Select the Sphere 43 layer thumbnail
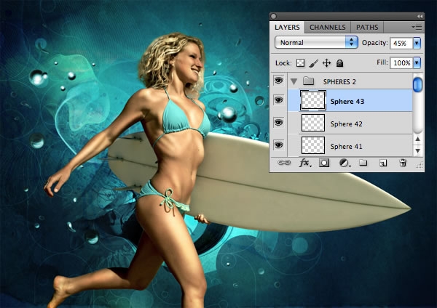 313,100
